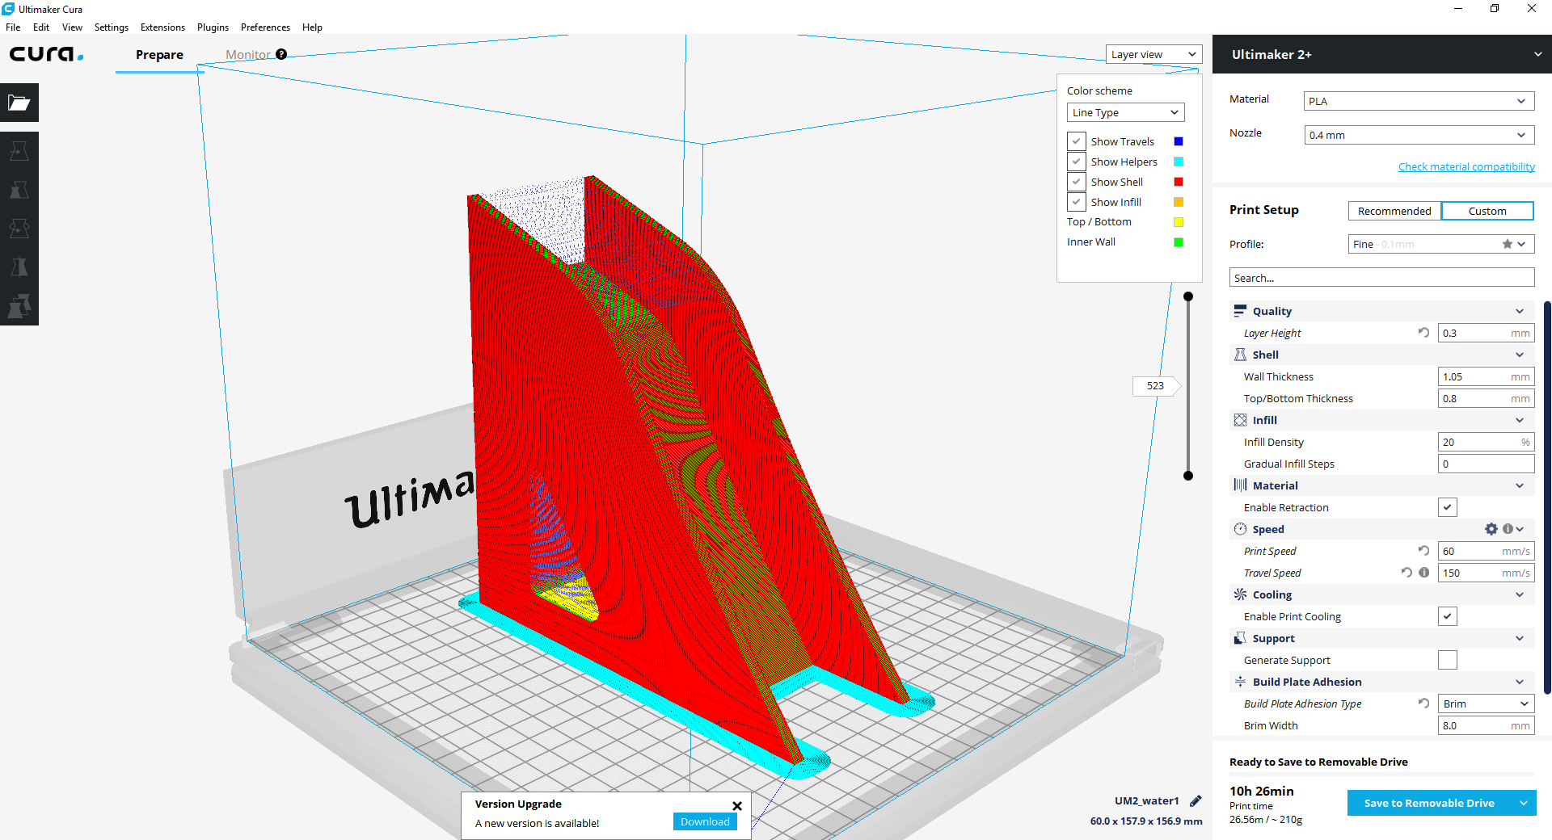
Task: Expand the Ultimaker 2+ printer selector
Action: click(1382, 54)
